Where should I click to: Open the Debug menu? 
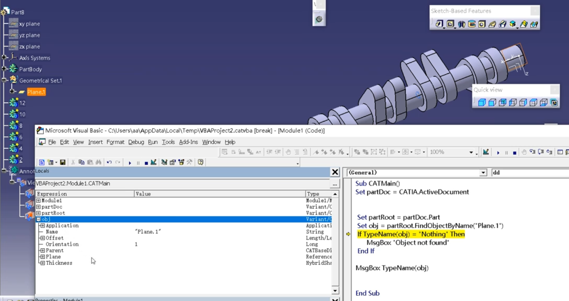tap(136, 142)
